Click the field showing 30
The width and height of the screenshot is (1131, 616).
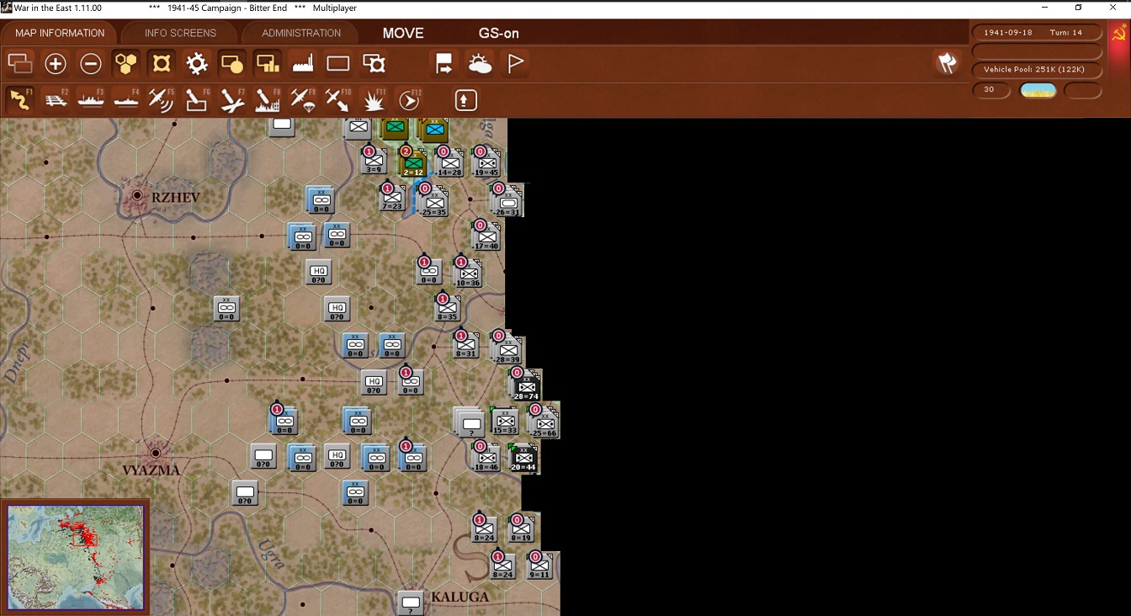(991, 90)
